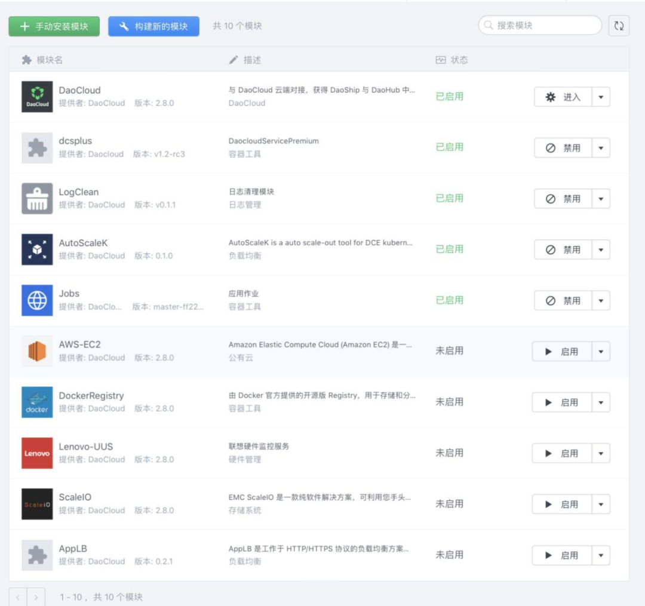Disable the AutoScaleK module with 禁用
645x606 pixels.
[x=563, y=250]
